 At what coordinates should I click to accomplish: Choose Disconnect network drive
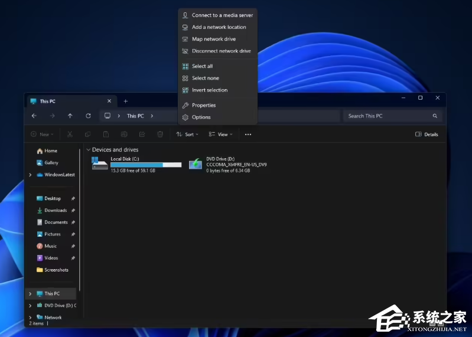click(x=218, y=51)
